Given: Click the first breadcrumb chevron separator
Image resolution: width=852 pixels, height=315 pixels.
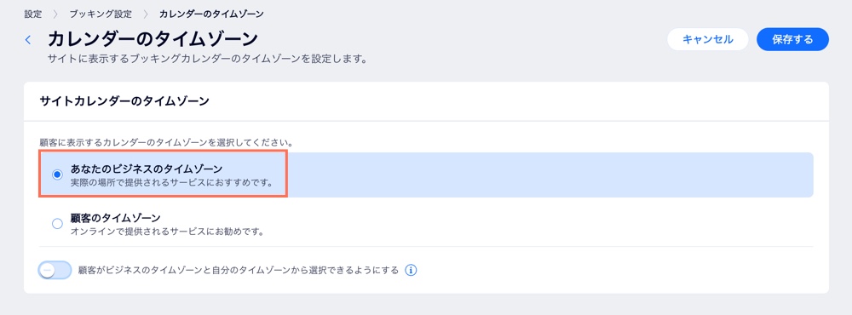Looking at the screenshot, I should coord(55,14).
